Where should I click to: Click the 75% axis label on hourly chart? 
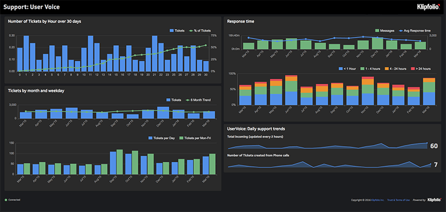coord(214,36)
